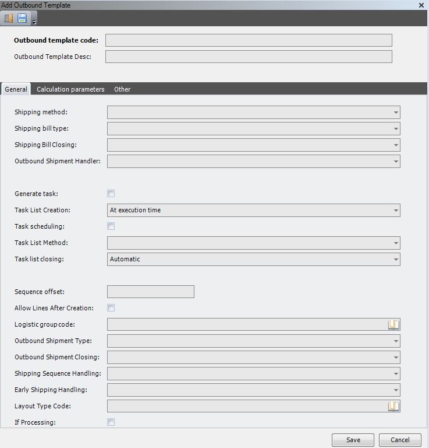Click the Sequence offset input box
The height and width of the screenshot is (448, 429).
pos(151,292)
